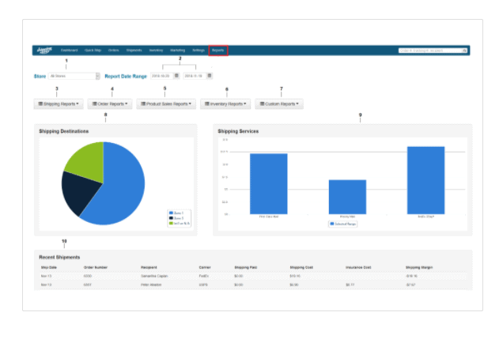Open the Marketing nav item
The width and height of the screenshot is (484, 350).
(177, 51)
